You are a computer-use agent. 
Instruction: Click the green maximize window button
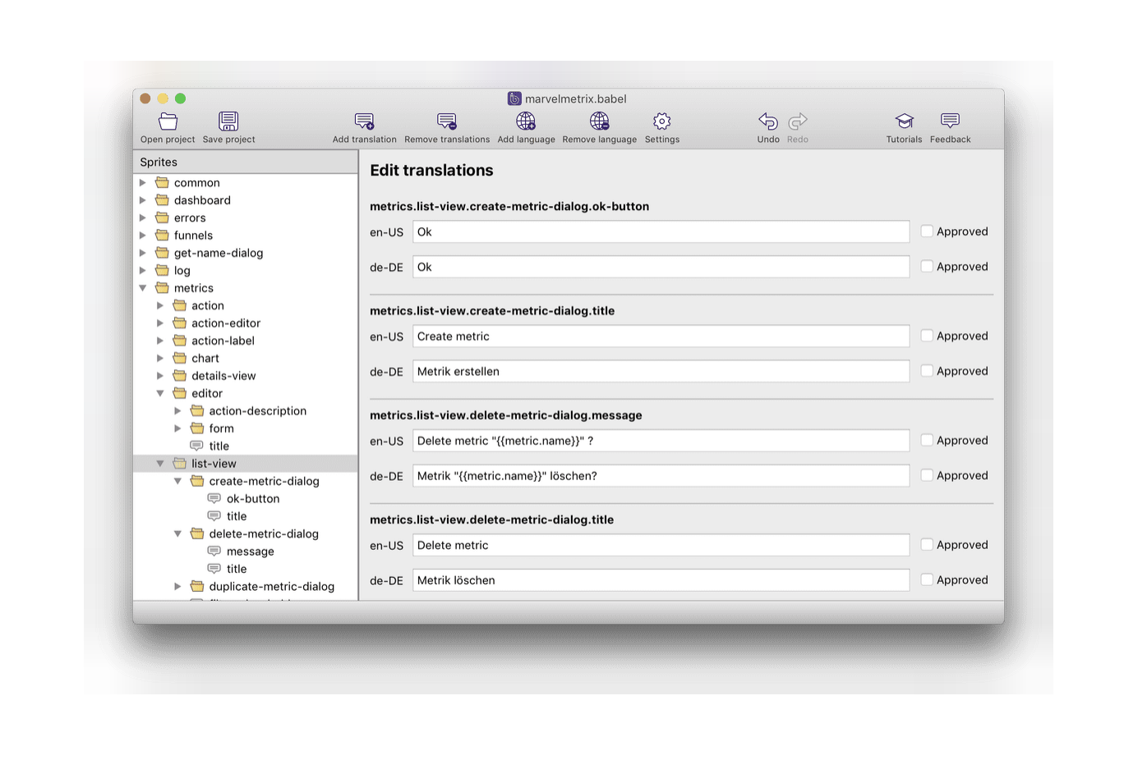point(180,98)
